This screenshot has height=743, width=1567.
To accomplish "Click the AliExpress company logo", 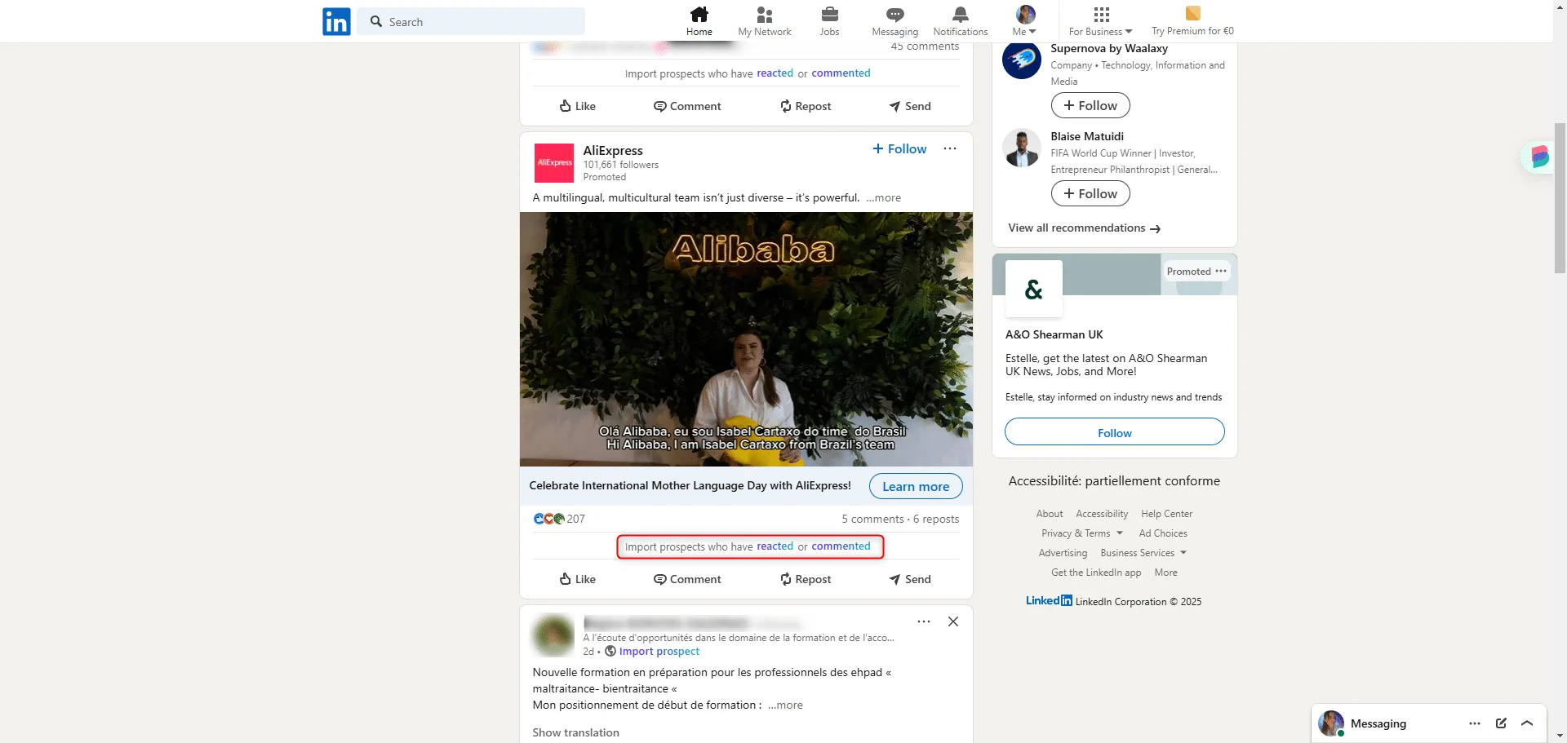I will [554, 163].
